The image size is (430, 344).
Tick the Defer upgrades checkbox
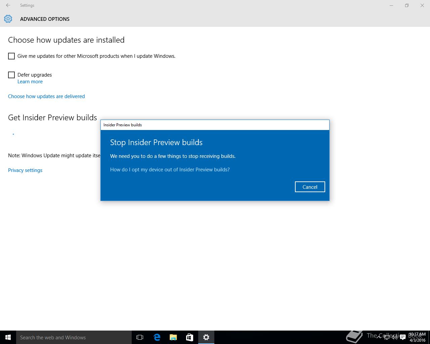[x=11, y=75]
